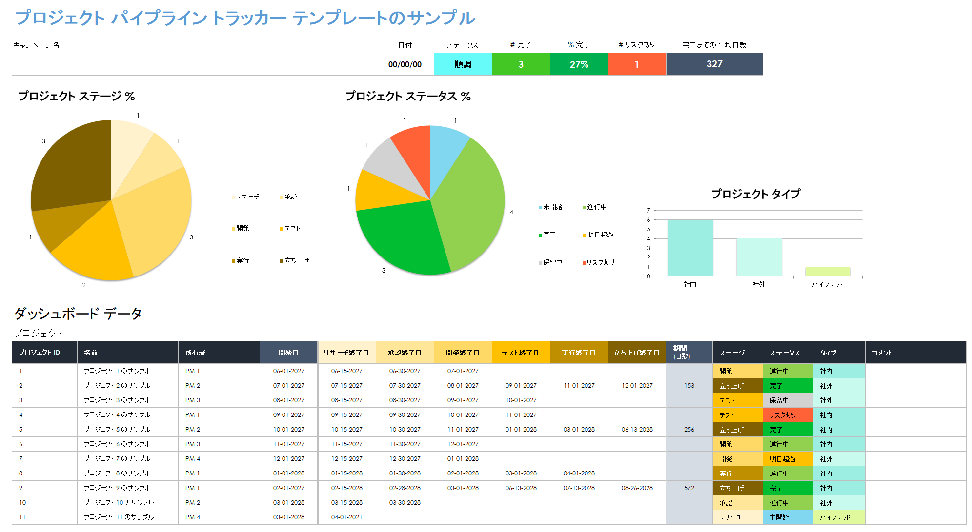Click the 名前 column header
The height and width of the screenshot is (532, 972).
(x=128, y=353)
